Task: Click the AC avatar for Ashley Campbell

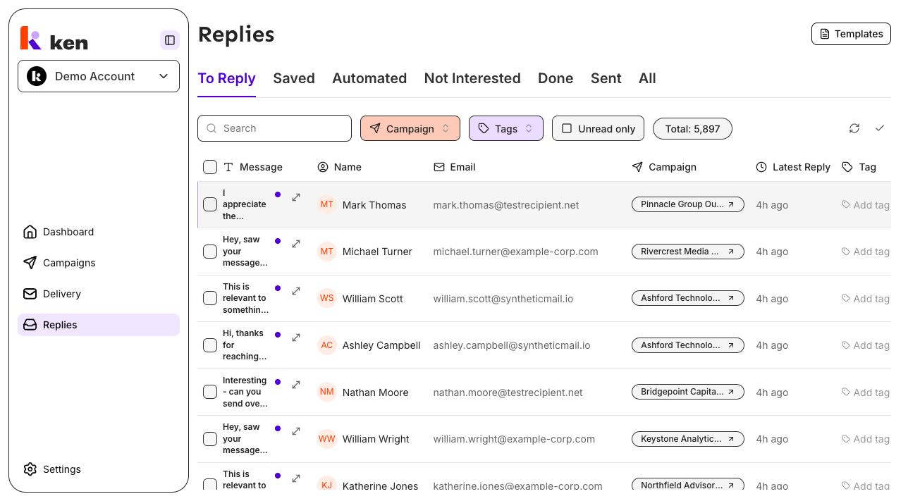Action: (327, 345)
